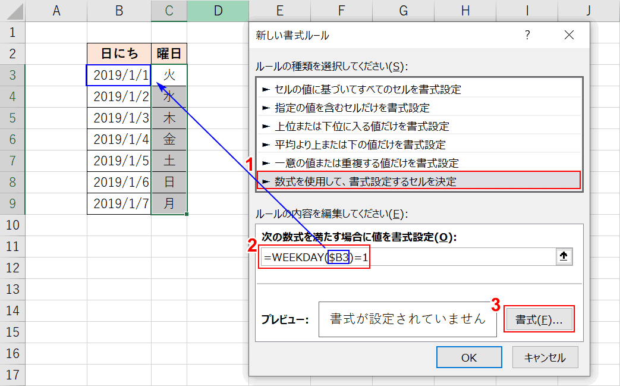
Task: Select row 9 header
Action: pyautogui.click(x=12, y=203)
